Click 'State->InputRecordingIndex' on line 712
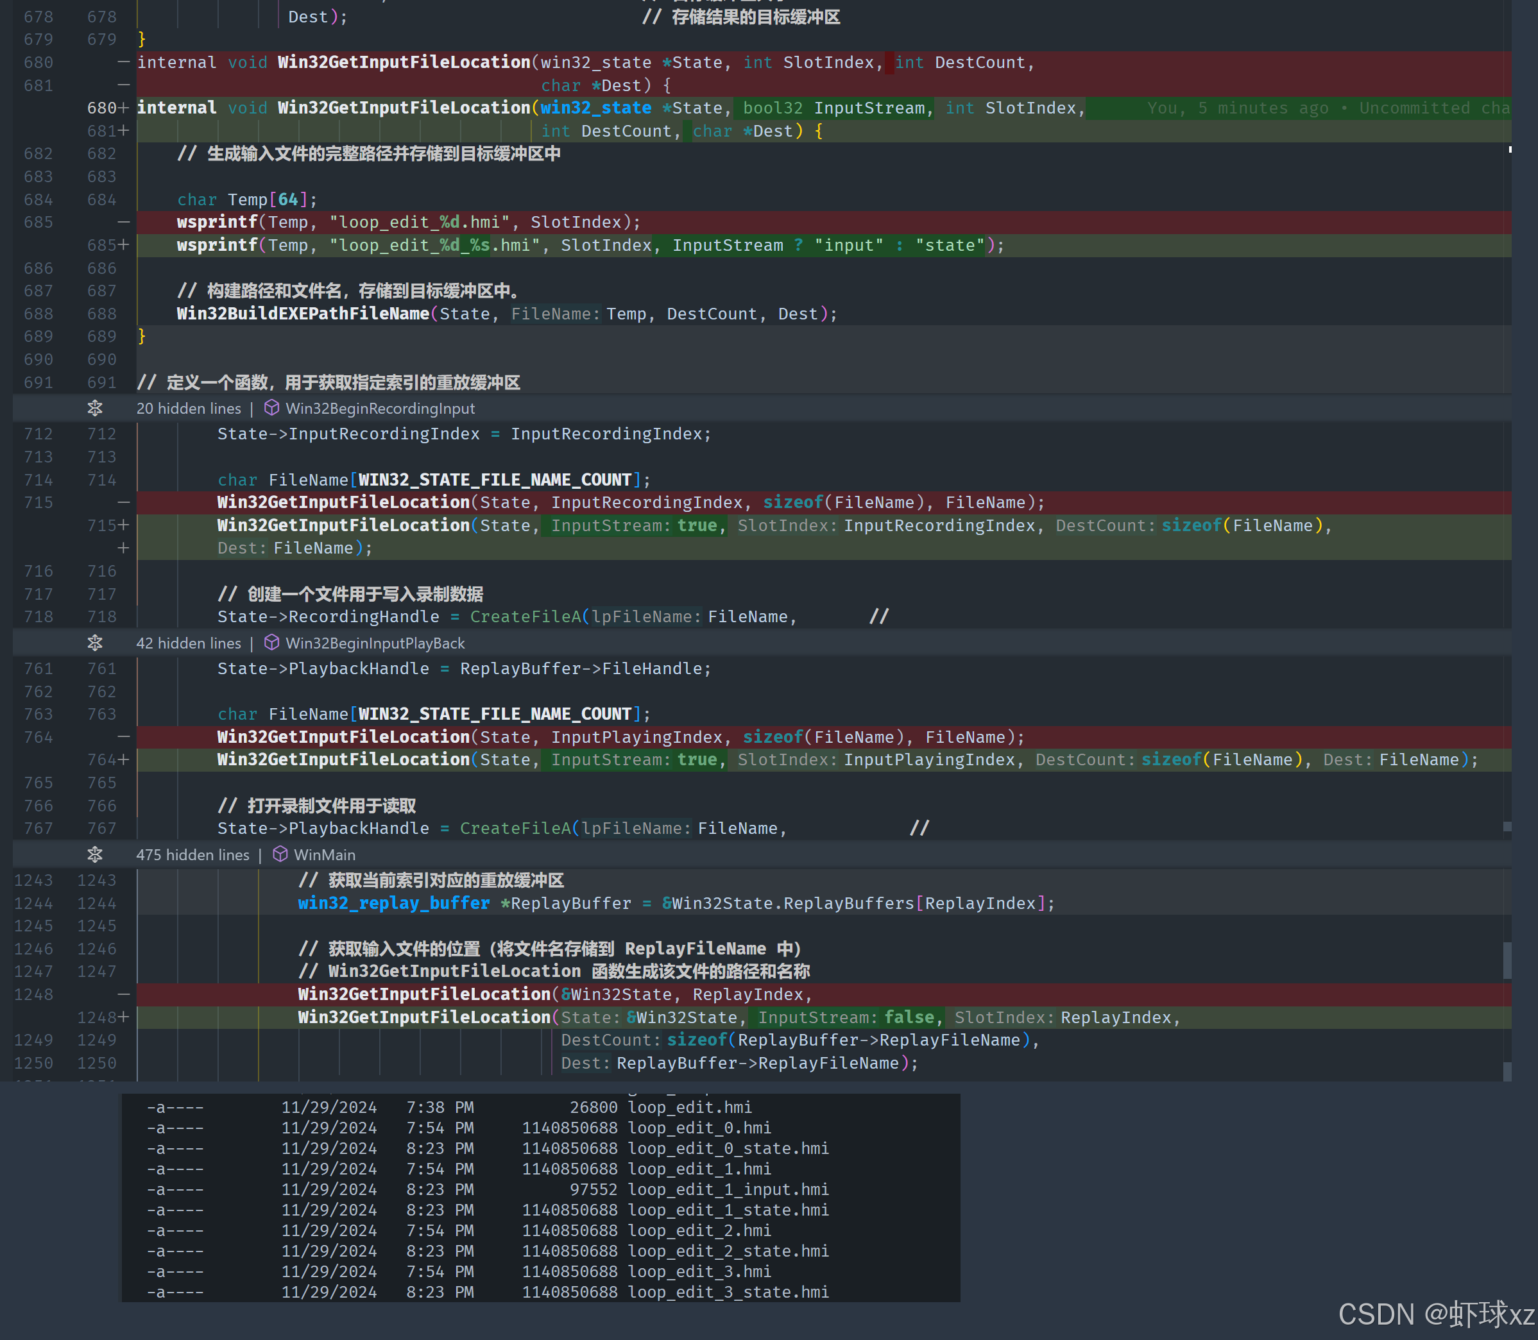This screenshot has width=1538, height=1340. click(348, 434)
